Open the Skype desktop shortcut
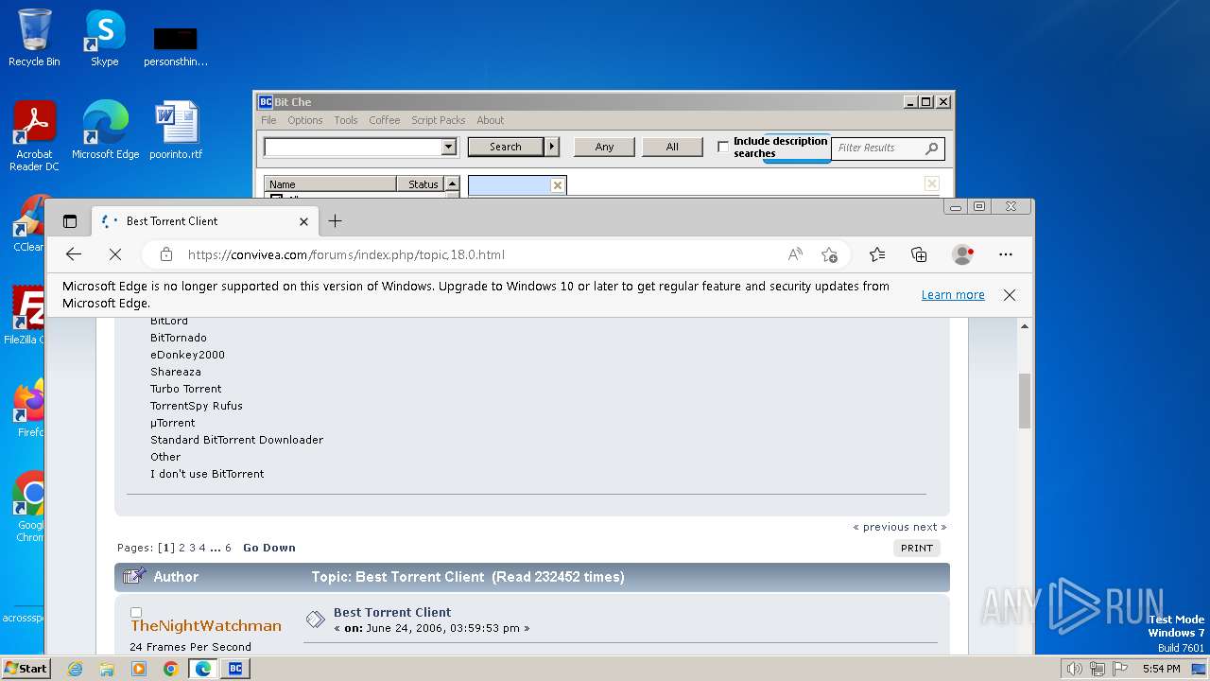1210x681 pixels. pos(104,39)
